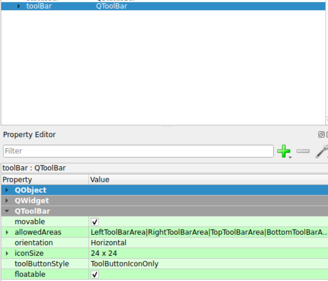Toggle the floatable checkbox
The image size is (328, 281).
pos(95,274)
